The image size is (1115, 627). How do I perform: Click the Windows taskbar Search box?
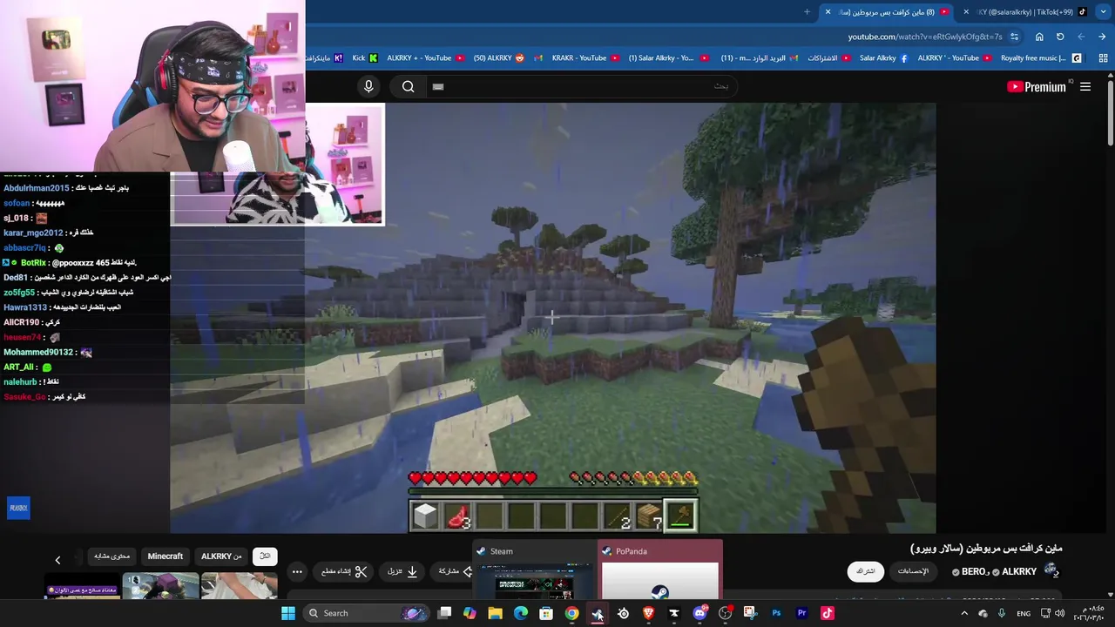(366, 613)
